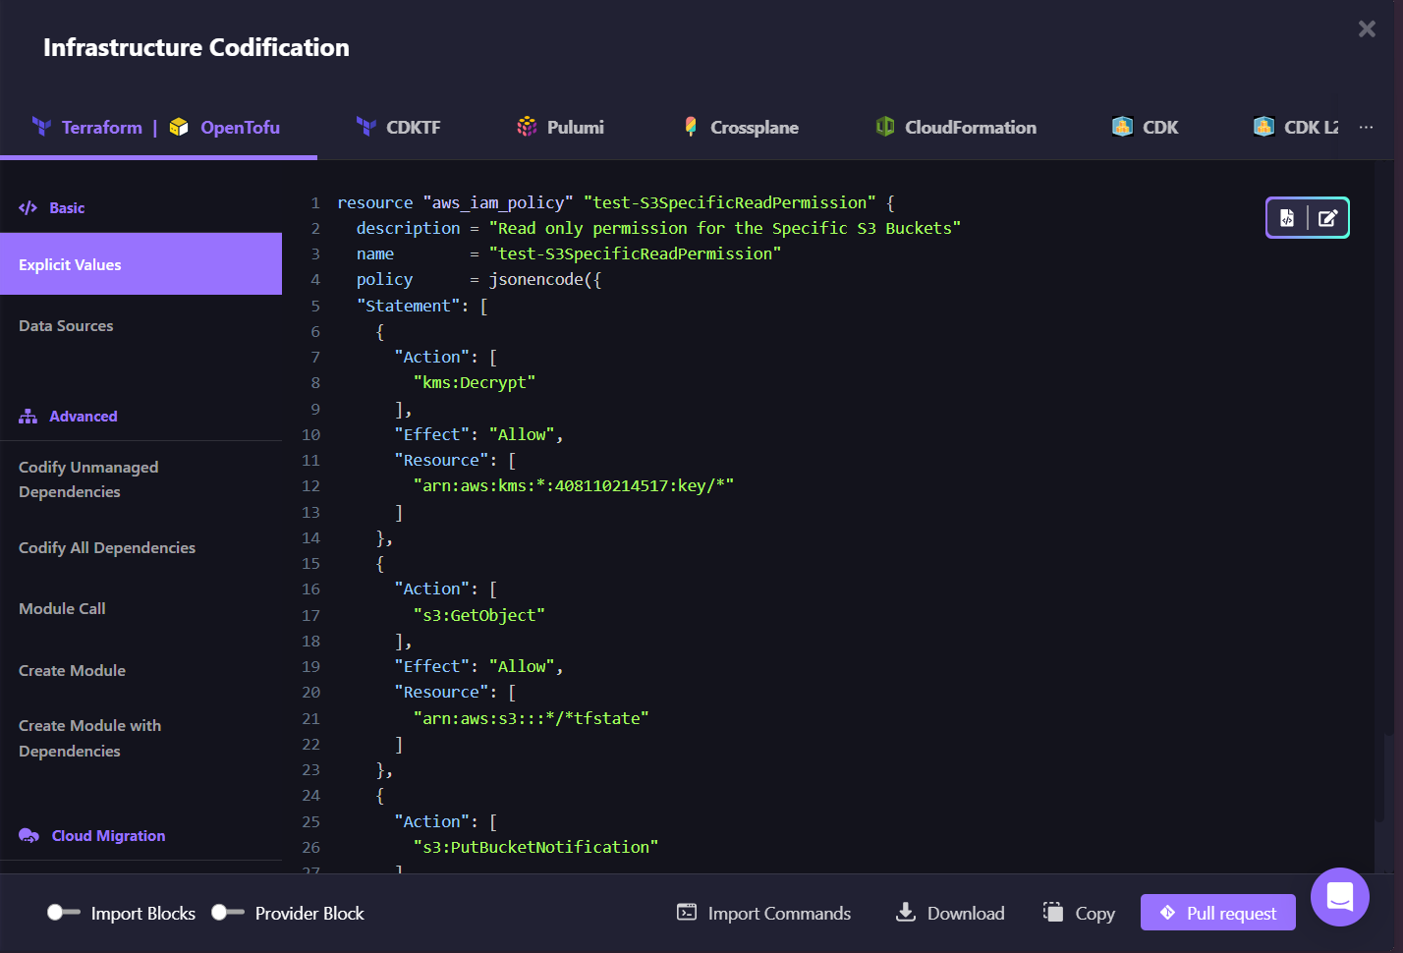Switch to OpenTofu tab

[x=240, y=127]
